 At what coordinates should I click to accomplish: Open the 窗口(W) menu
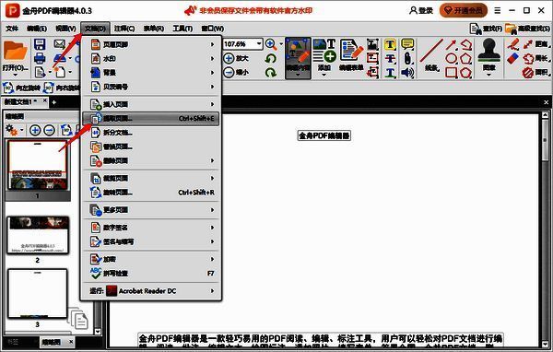point(213,29)
